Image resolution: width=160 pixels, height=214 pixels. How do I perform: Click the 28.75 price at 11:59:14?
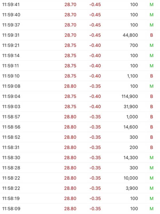[70, 56]
